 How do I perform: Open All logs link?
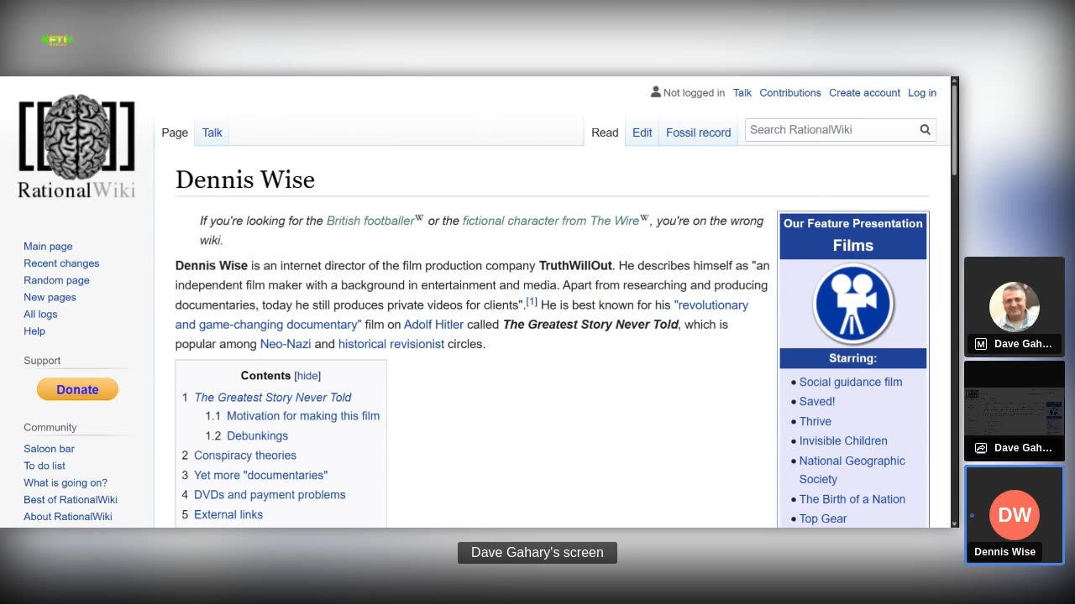pos(40,314)
